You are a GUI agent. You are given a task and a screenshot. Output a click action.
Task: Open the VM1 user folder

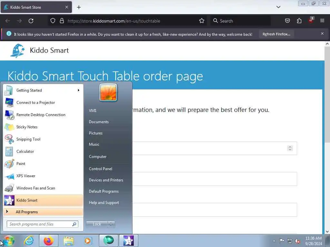click(x=92, y=111)
